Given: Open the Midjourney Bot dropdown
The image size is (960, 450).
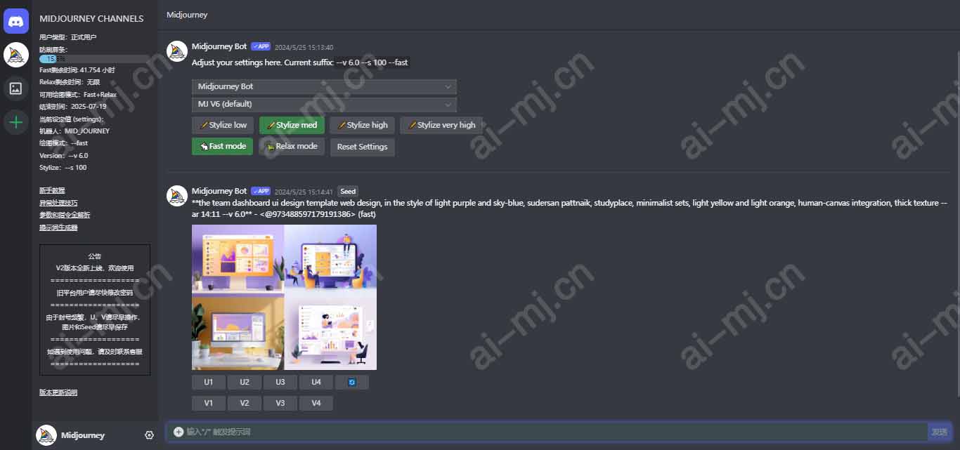Looking at the screenshot, I should (x=324, y=86).
